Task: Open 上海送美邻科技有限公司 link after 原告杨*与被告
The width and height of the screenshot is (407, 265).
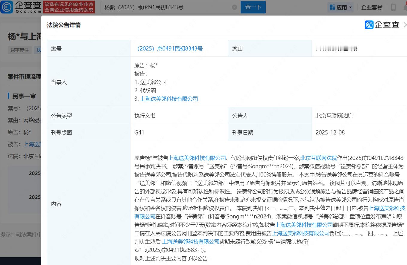Action: pos(198,158)
